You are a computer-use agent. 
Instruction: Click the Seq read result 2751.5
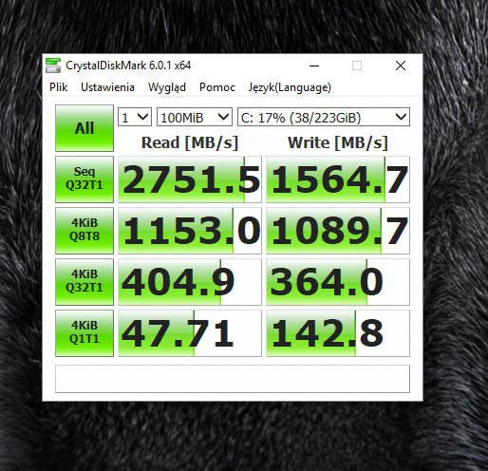[190, 179]
